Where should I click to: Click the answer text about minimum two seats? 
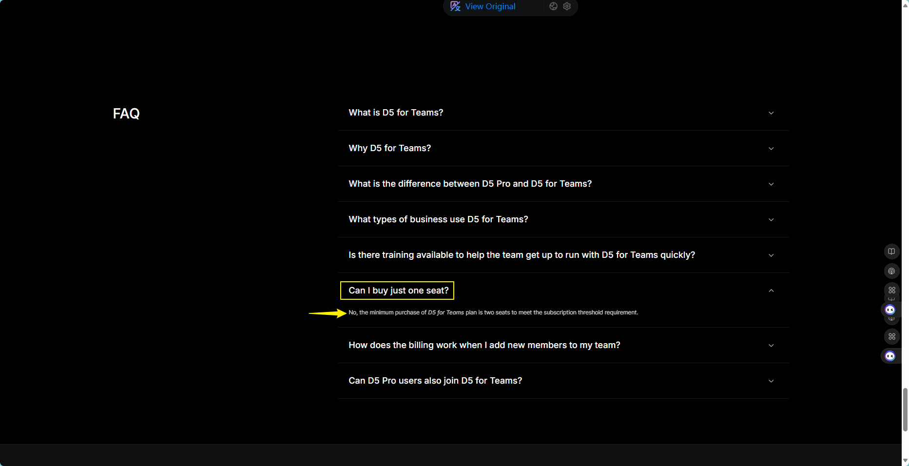click(493, 312)
